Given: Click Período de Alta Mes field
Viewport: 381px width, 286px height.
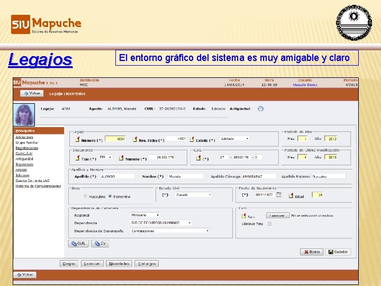Looking at the screenshot, I should click(303, 139).
